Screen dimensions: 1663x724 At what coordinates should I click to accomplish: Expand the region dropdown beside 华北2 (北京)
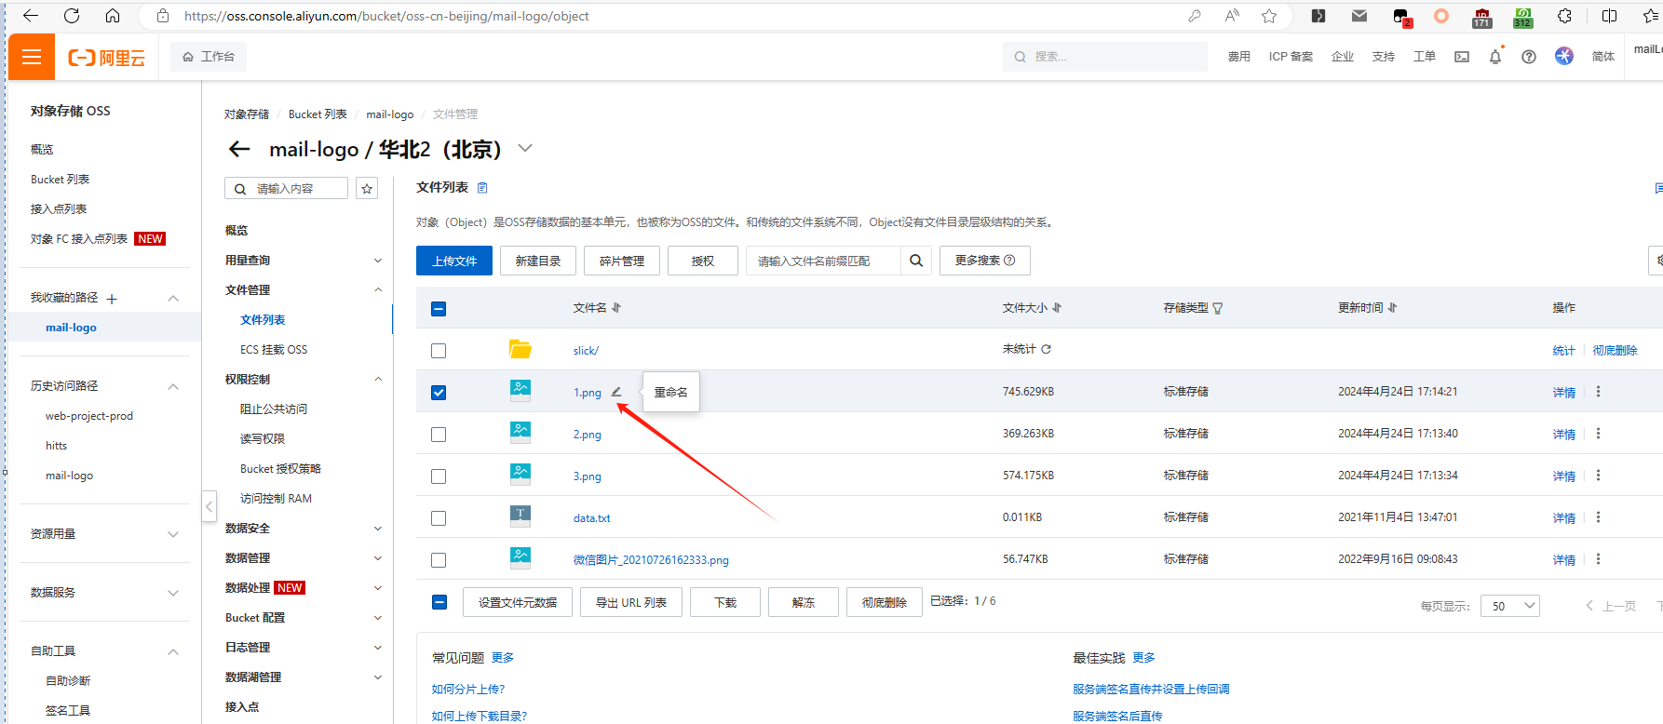pos(525,149)
